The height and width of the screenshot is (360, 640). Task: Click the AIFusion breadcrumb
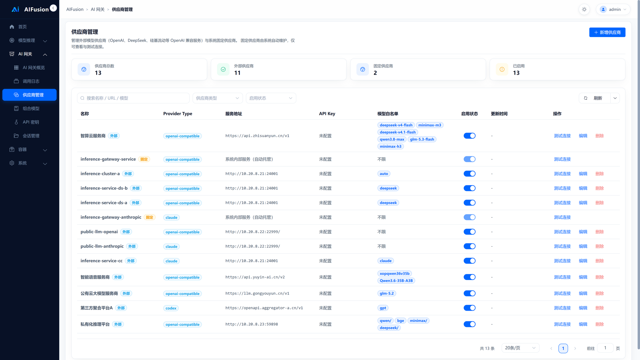pyautogui.click(x=75, y=9)
